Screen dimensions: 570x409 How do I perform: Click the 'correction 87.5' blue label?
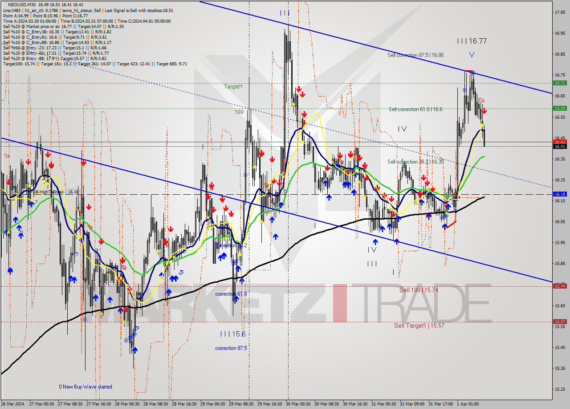tap(231, 348)
